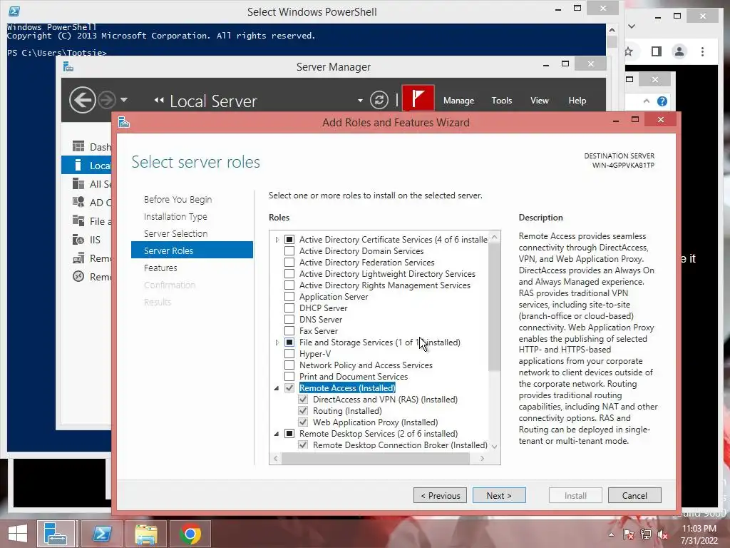Viewport: 730px width, 548px height.
Task: Click the network tray icon
Action: (646, 534)
